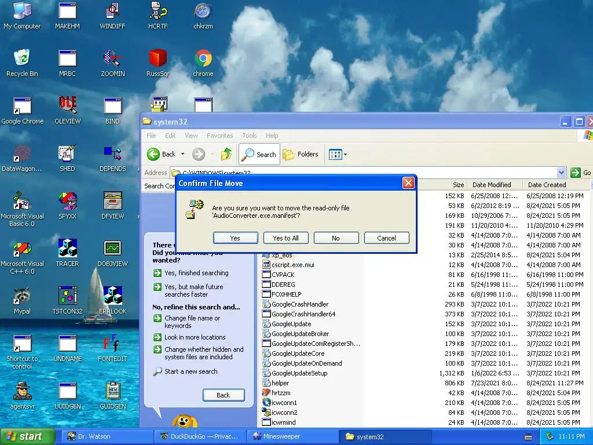Viewport: 593px width, 445px height.
Task: Click Yes in Confirm File Move dialog
Action: (235, 238)
